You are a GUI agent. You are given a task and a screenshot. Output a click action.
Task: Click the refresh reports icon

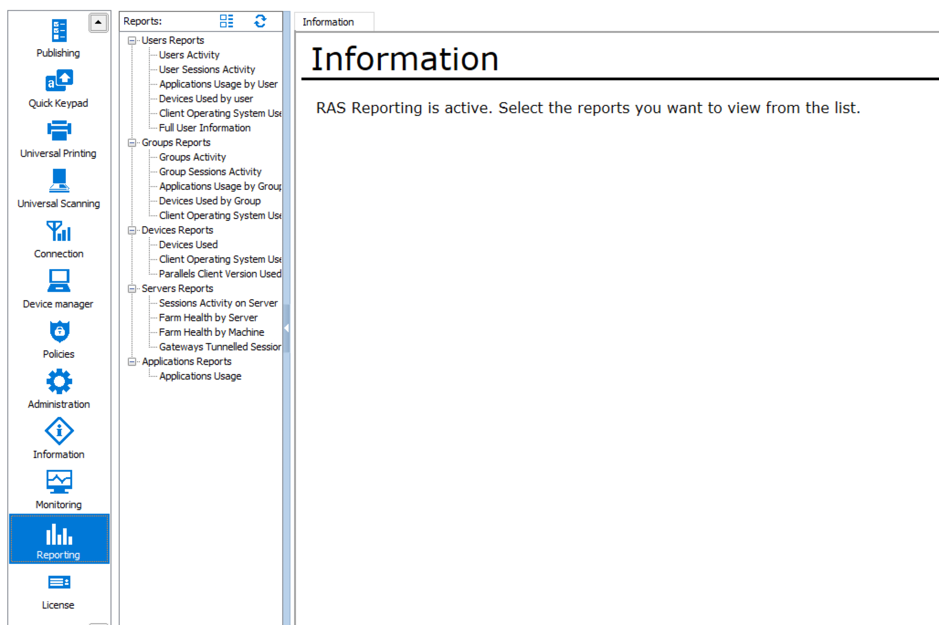[x=260, y=21]
